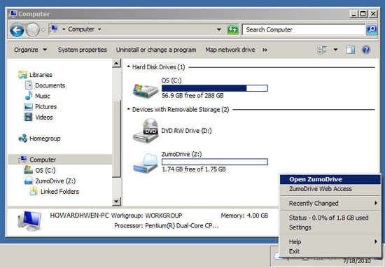The image size is (385, 268).
Task: Click Uninstall or change a program
Action: coord(156,50)
